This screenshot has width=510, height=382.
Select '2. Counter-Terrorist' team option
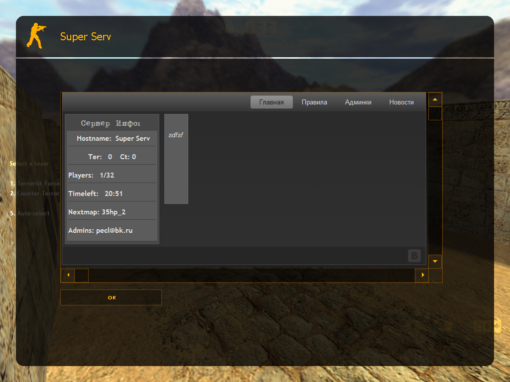point(35,193)
